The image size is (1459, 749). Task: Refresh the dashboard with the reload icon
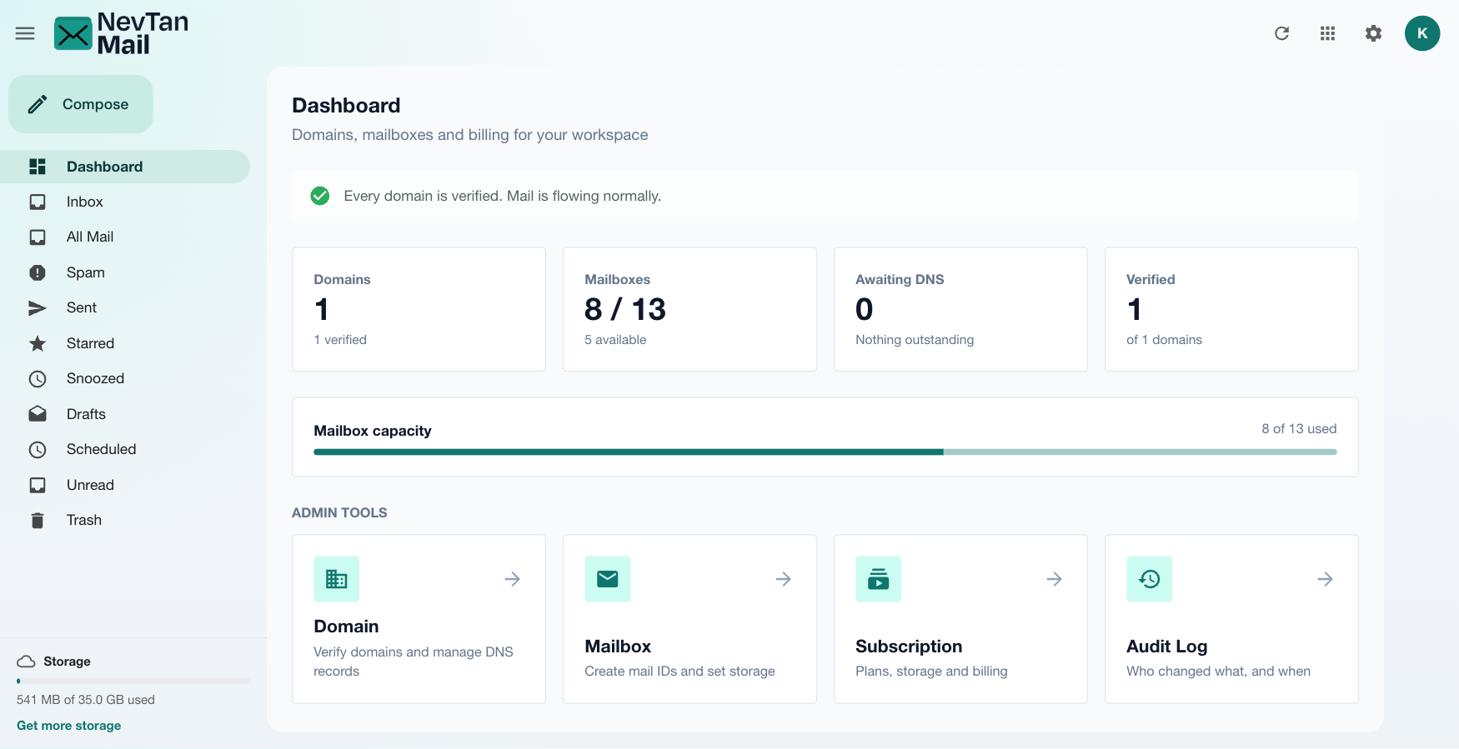pyautogui.click(x=1282, y=33)
